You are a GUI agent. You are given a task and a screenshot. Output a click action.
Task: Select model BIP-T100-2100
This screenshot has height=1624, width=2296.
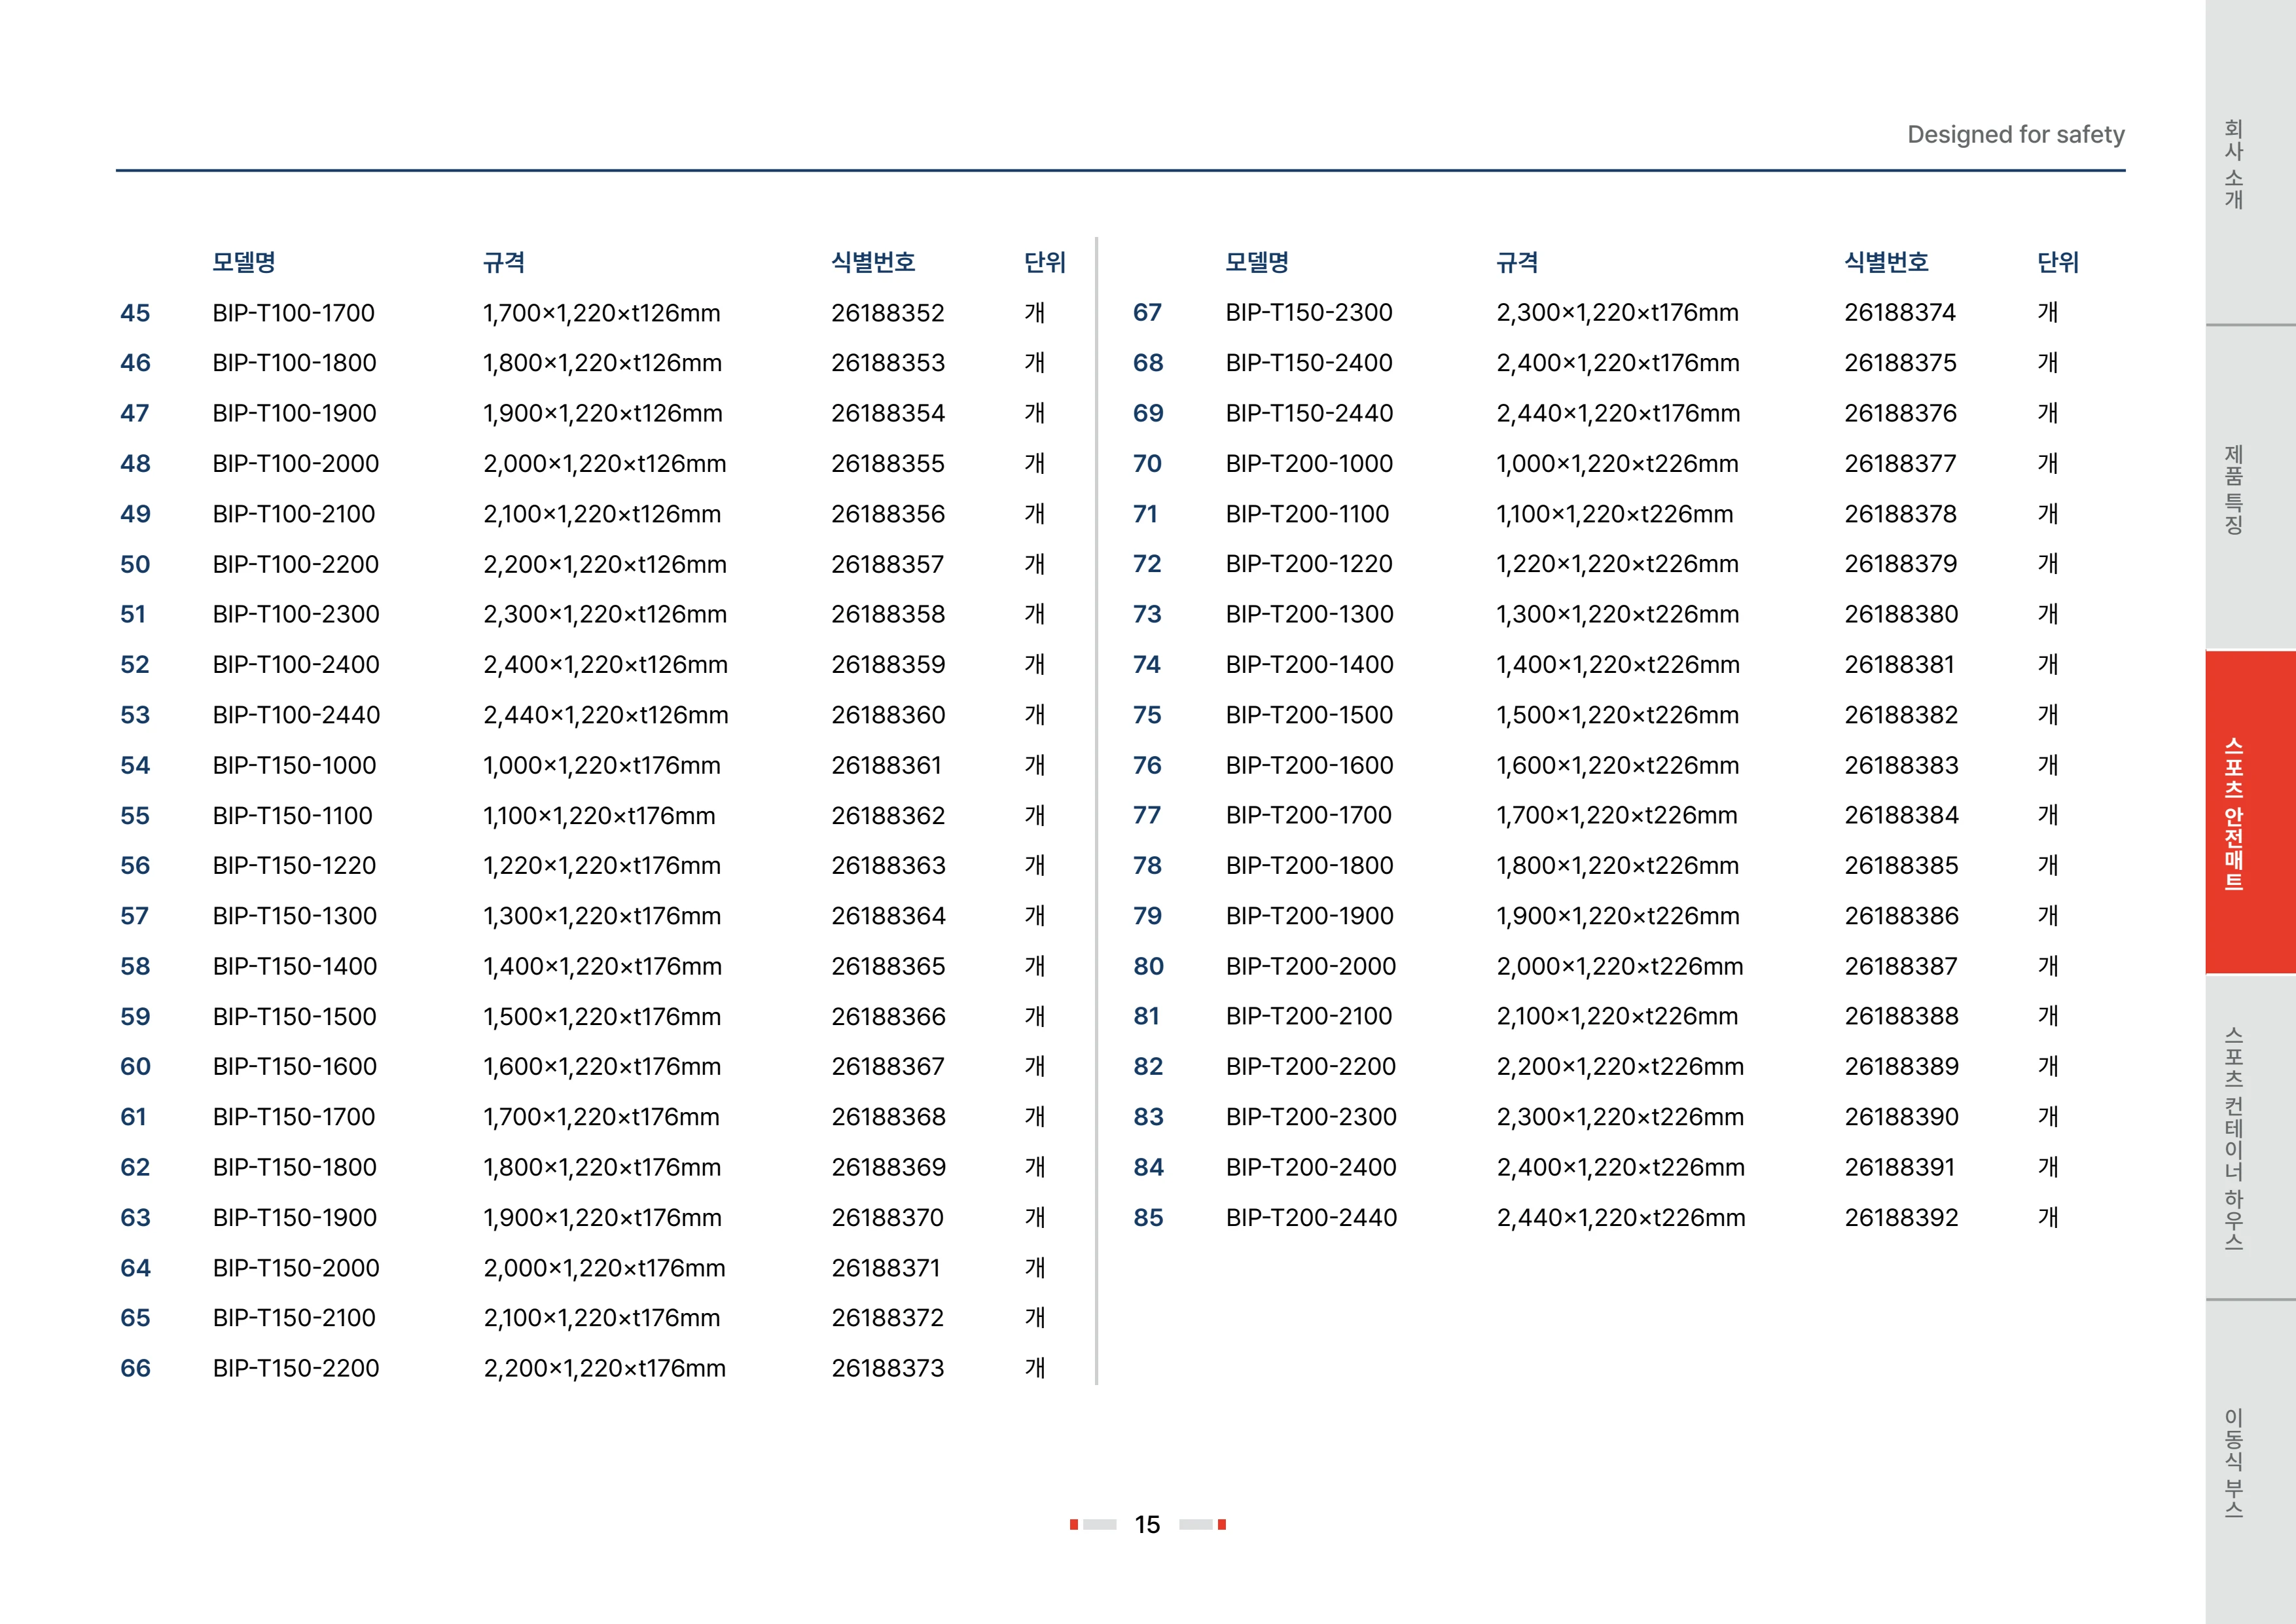[x=293, y=514]
